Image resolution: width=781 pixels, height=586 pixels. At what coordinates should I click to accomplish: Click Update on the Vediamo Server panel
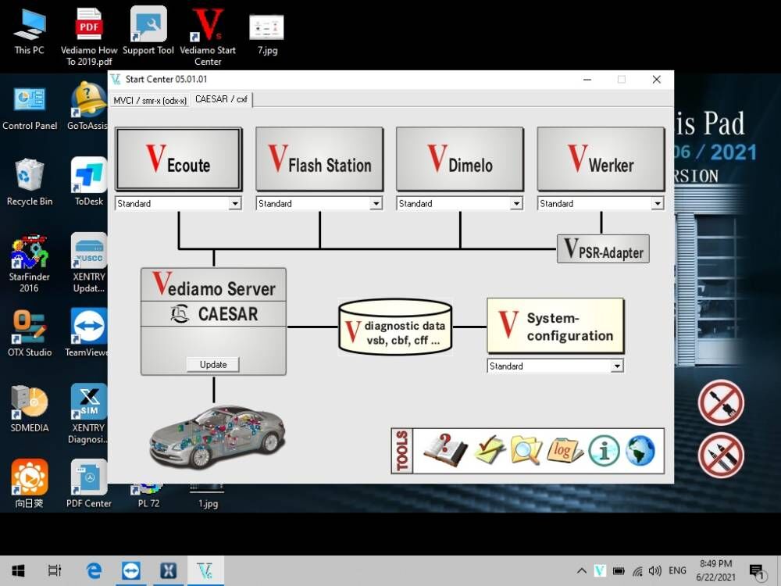(212, 364)
